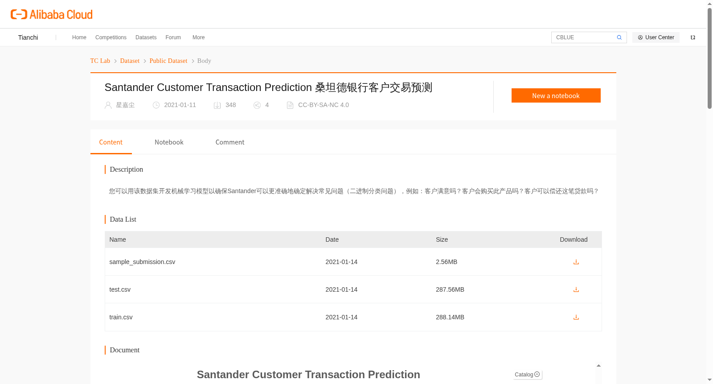
Task: Click the Description section heading
Action: [x=127, y=169]
